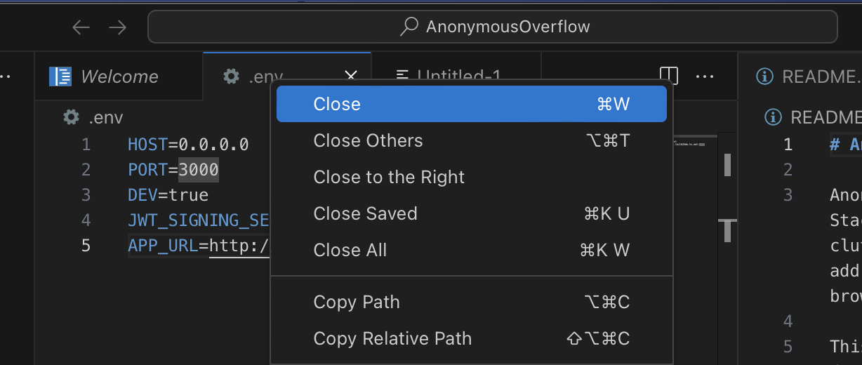The height and width of the screenshot is (365, 862).
Task: Click the AnonymousOverflow command center search field
Action: (492, 27)
